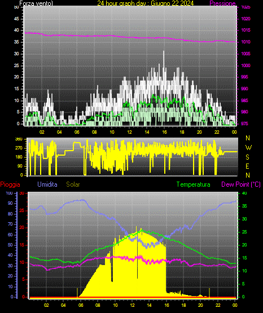Screen dimensions: 263x313
Task: Click pressure axis value '975'
Action: click(244, 124)
